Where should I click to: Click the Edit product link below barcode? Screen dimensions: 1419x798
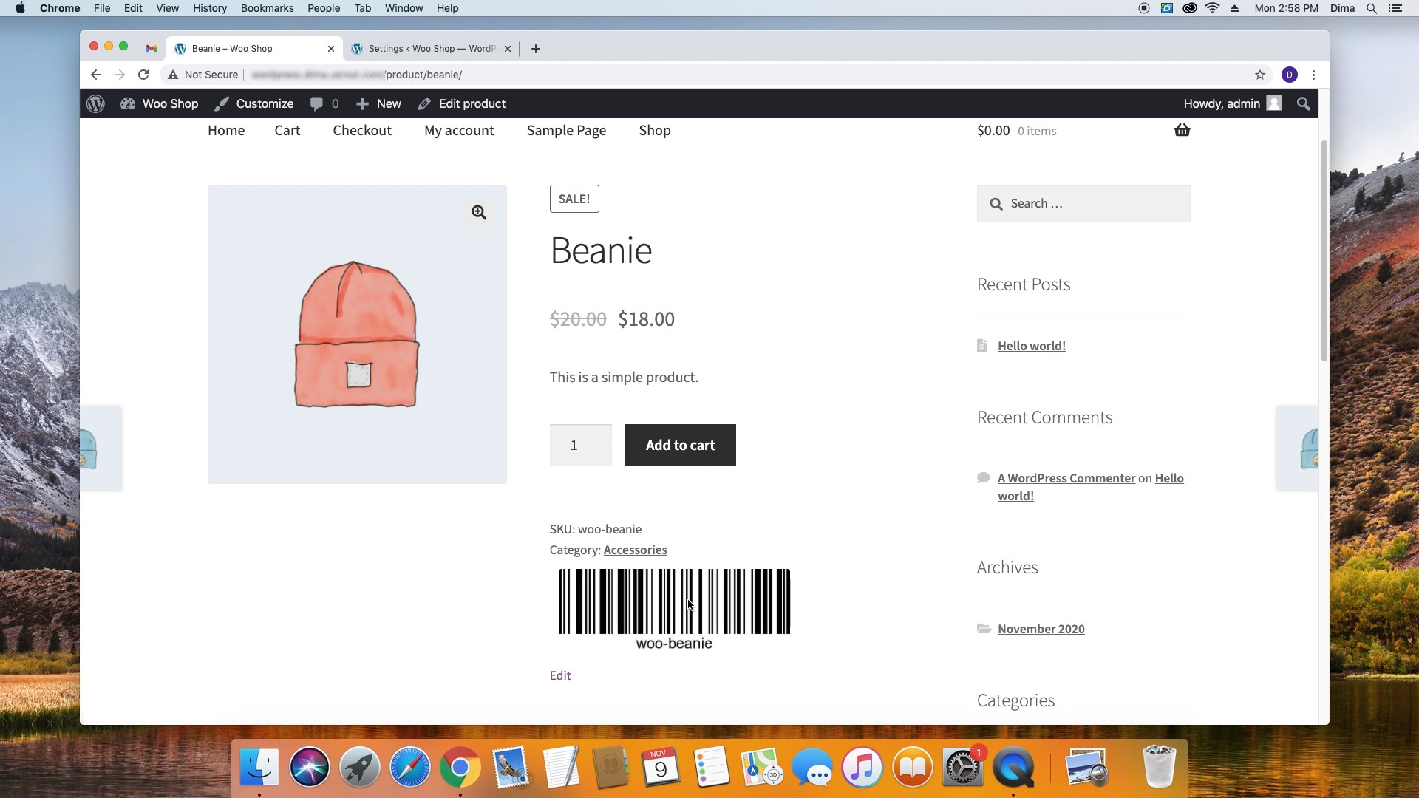tap(560, 675)
